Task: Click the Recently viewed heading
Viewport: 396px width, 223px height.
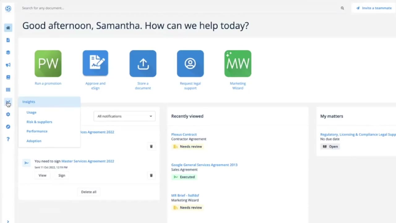Action: [x=187, y=116]
